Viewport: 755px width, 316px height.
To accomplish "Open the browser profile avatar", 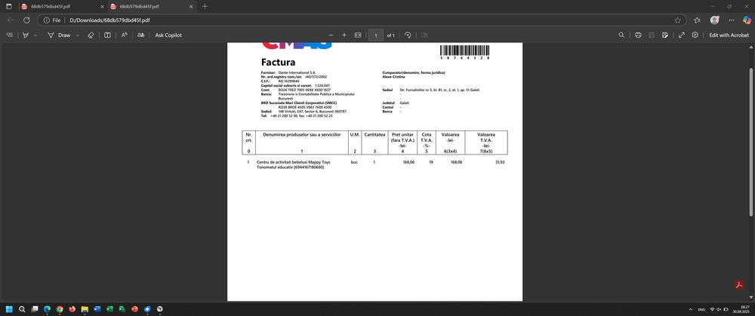I will [x=714, y=20].
